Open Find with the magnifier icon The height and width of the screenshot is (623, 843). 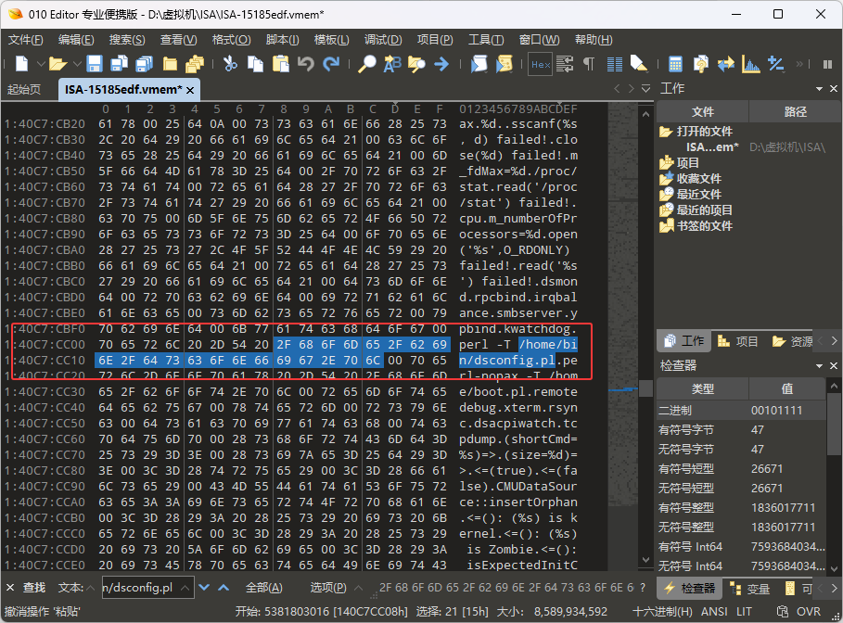367,64
